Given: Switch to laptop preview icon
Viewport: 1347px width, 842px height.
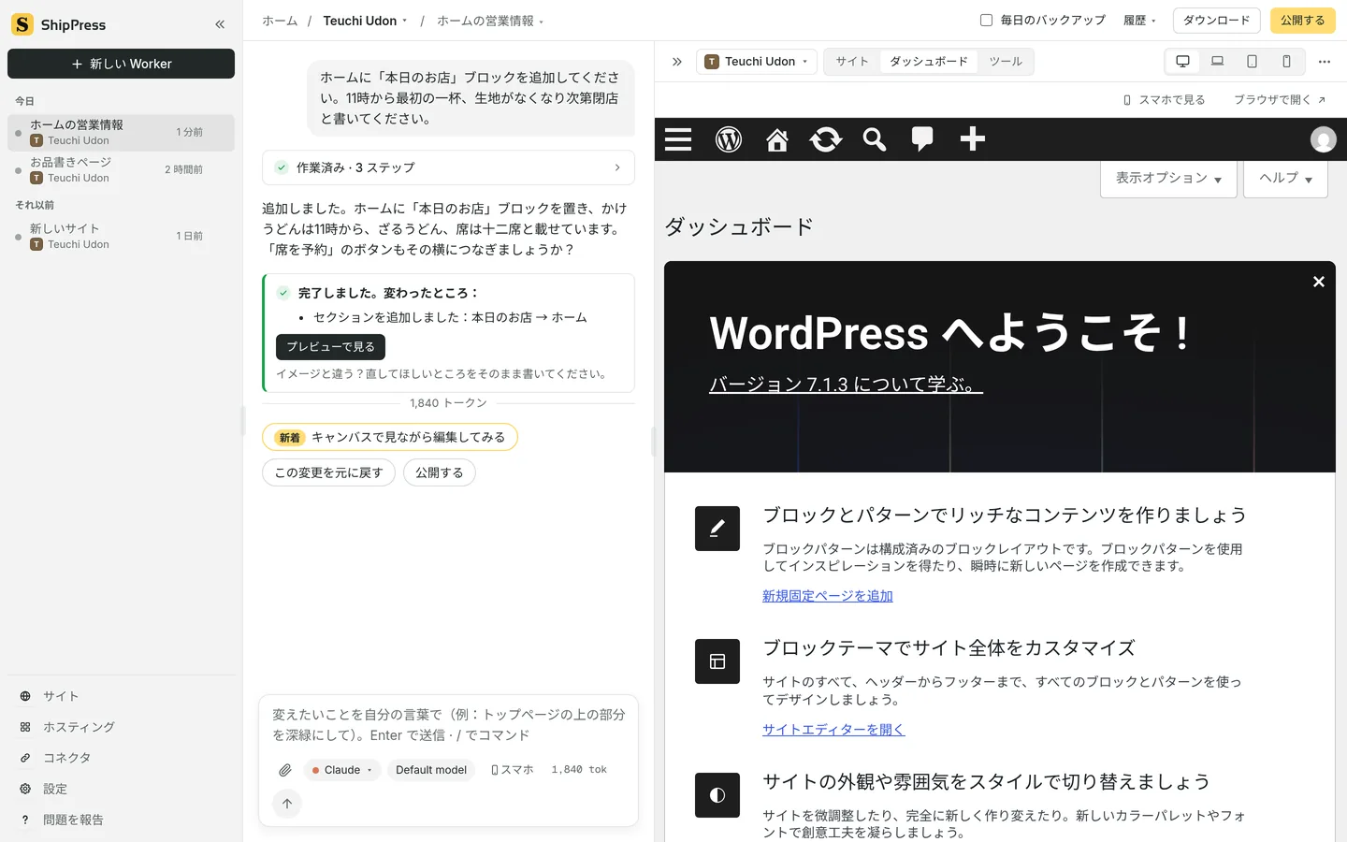Looking at the screenshot, I should coord(1217,62).
